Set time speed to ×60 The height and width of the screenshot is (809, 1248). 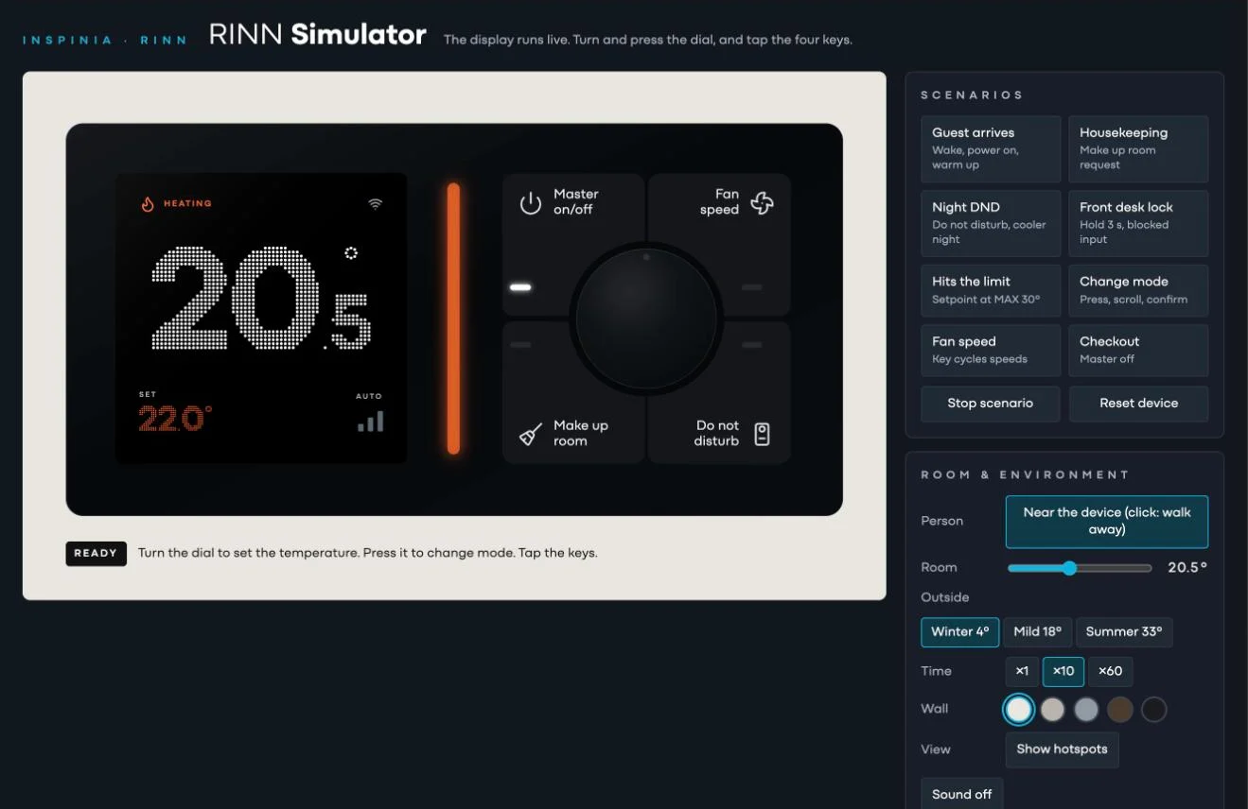point(1111,671)
